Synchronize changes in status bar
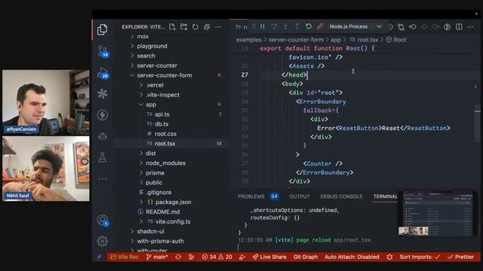This screenshot has width=483, height=271. coord(178,257)
